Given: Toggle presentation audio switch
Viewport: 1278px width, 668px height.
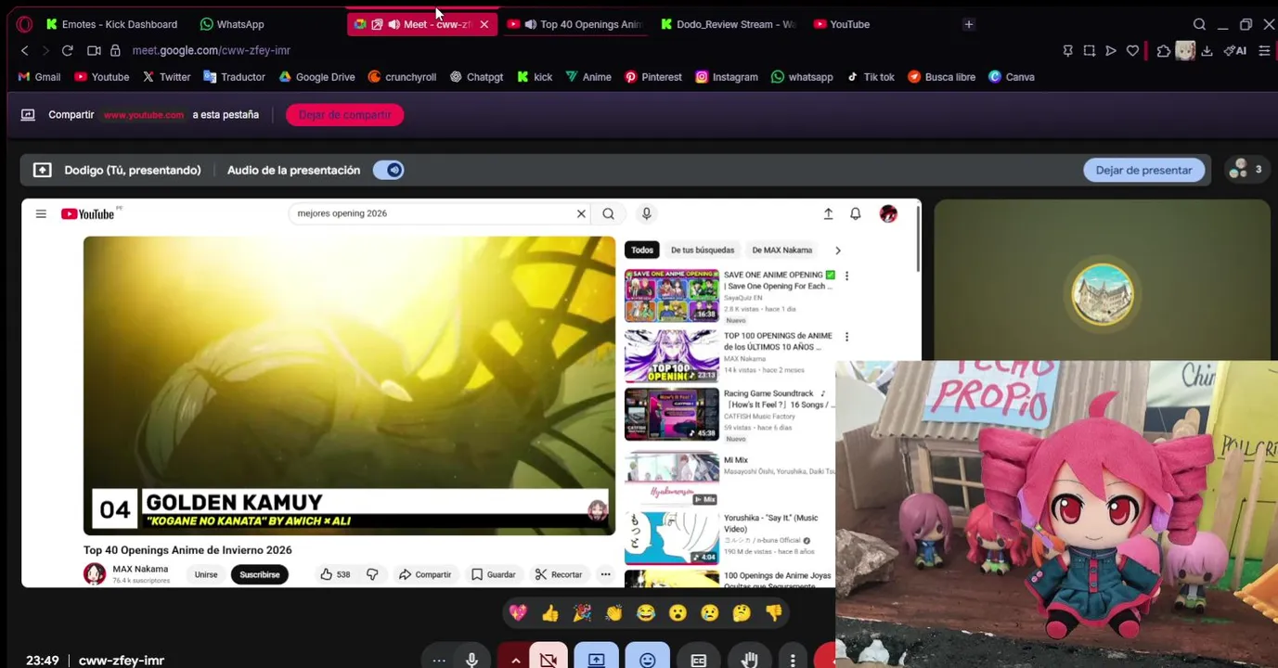Looking at the screenshot, I should [x=388, y=170].
